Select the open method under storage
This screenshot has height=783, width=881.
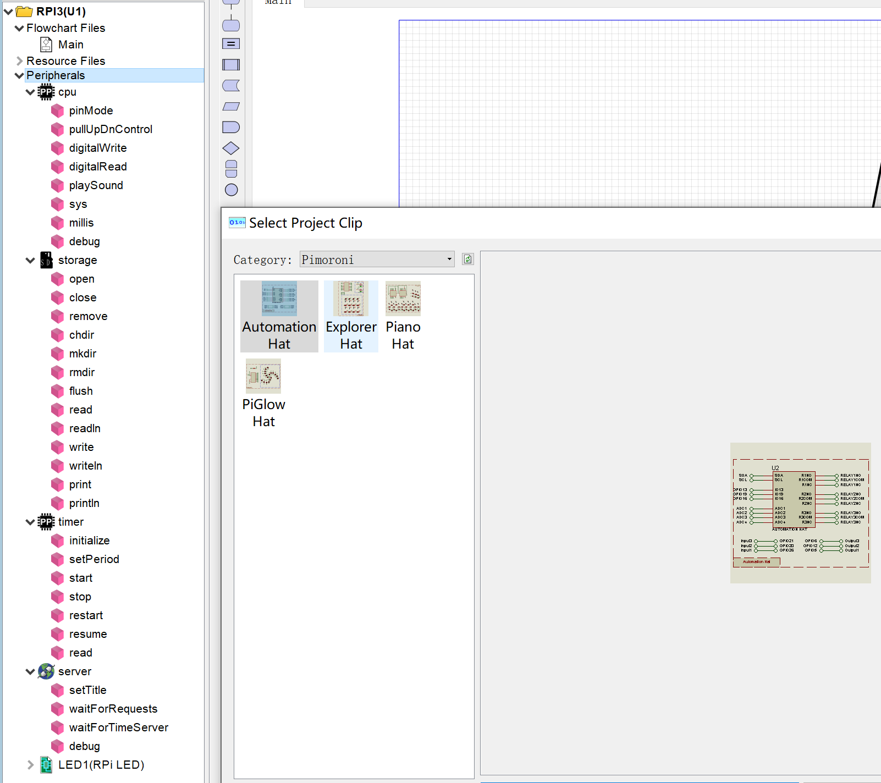click(x=82, y=279)
